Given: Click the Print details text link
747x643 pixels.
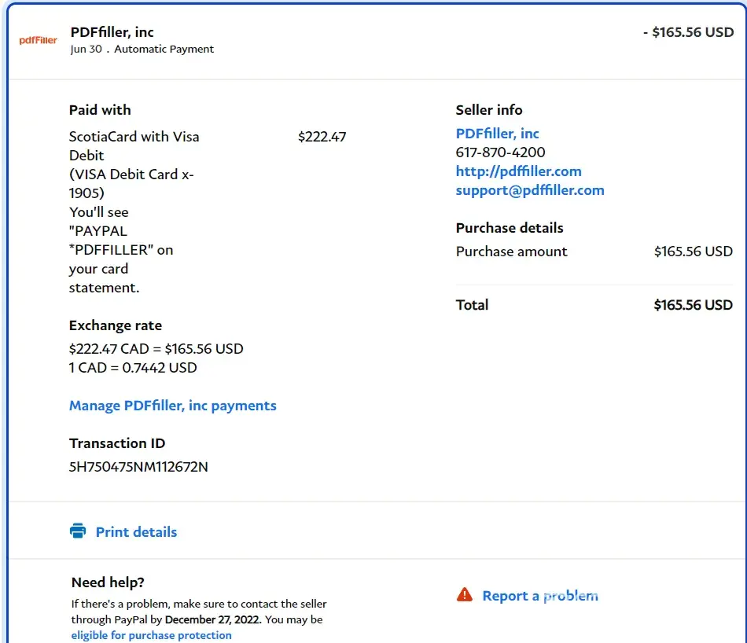Looking at the screenshot, I should pos(136,532).
